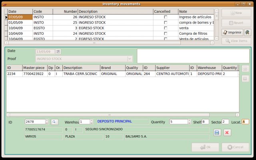The image size is (256, 160).
Task: Toggle Cancelled checkbox for movement 26
Action: (x=166, y=17)
